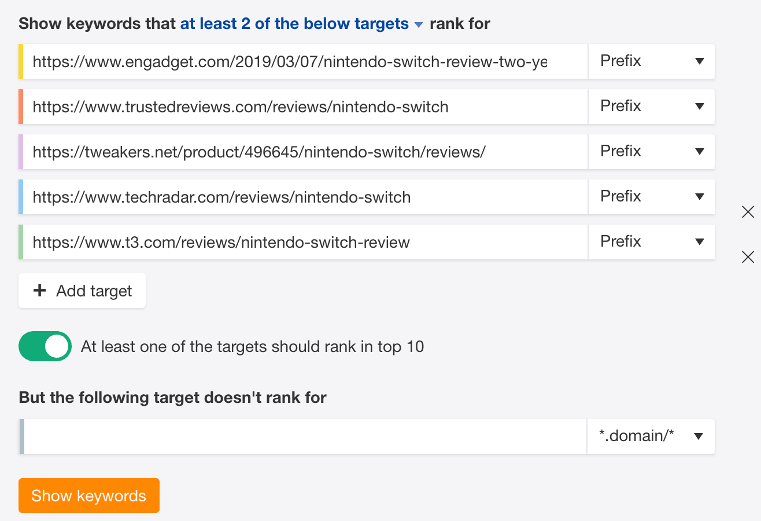Click the orange Show keywords button
The image size is (761, 521).
pyautogui.click(x=89, y=496)
